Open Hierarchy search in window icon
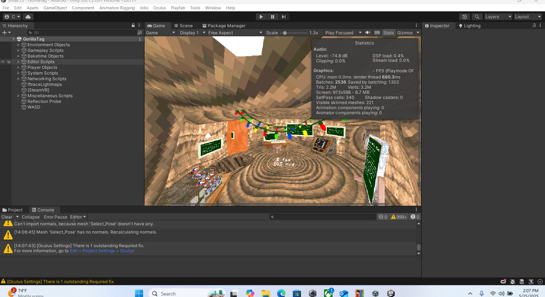545x297 pixels. point(140,33)
